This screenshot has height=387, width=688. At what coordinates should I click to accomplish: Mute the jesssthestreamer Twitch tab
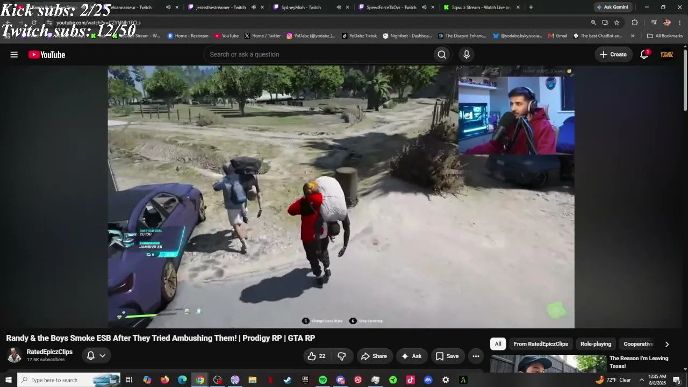254,8
